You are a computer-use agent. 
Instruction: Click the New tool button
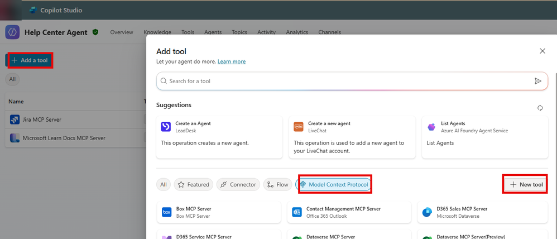pos(527,185)
